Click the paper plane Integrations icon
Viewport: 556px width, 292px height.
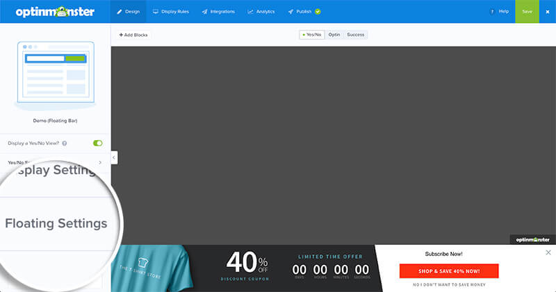[204, 12]
